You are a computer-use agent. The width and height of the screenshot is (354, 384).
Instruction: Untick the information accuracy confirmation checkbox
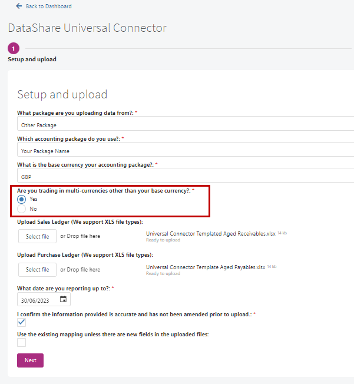(x=22, y=322)
